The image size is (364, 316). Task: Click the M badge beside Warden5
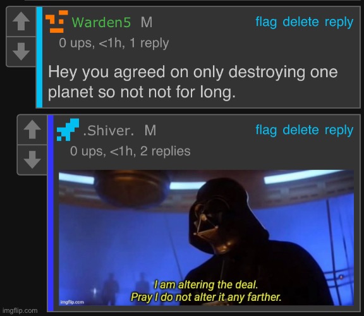147,22
